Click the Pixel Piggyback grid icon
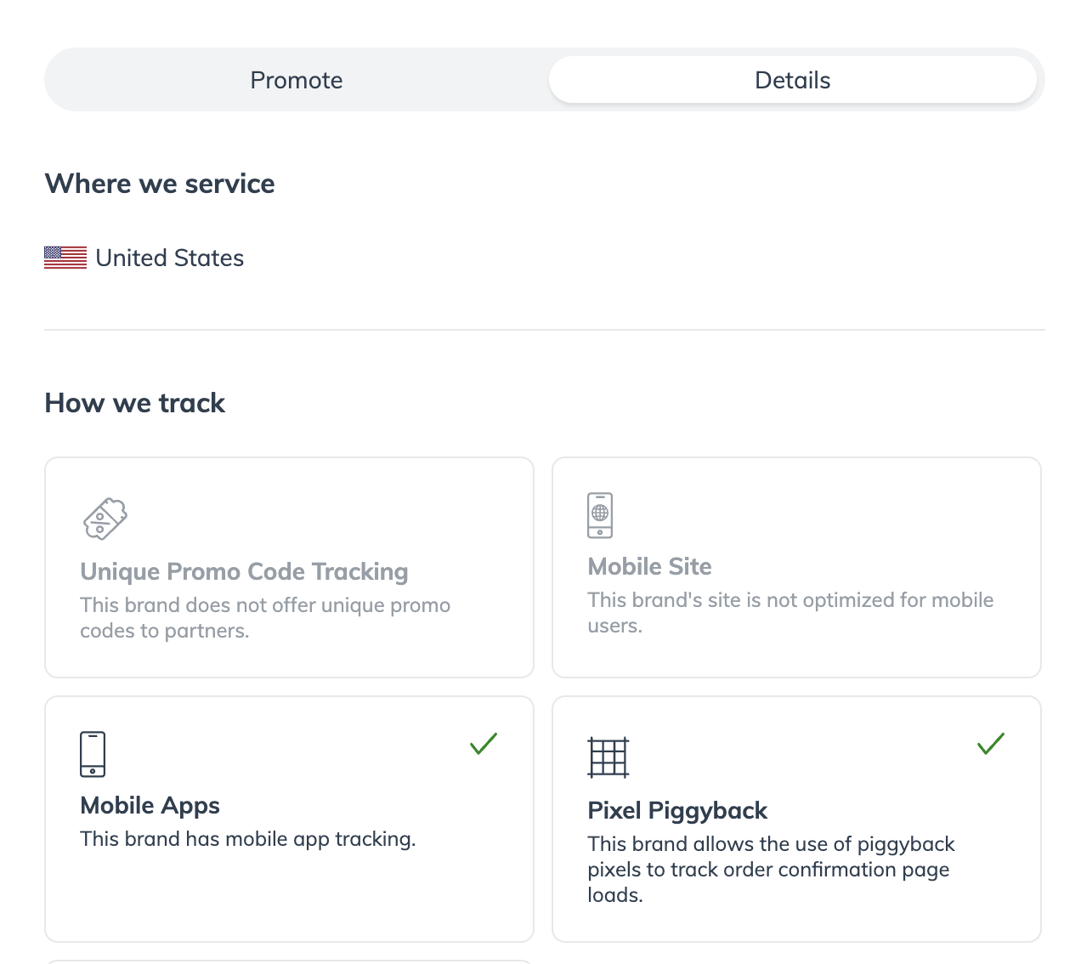Image resolution: width=1081 pixels, height=964 pixels. 608,757
